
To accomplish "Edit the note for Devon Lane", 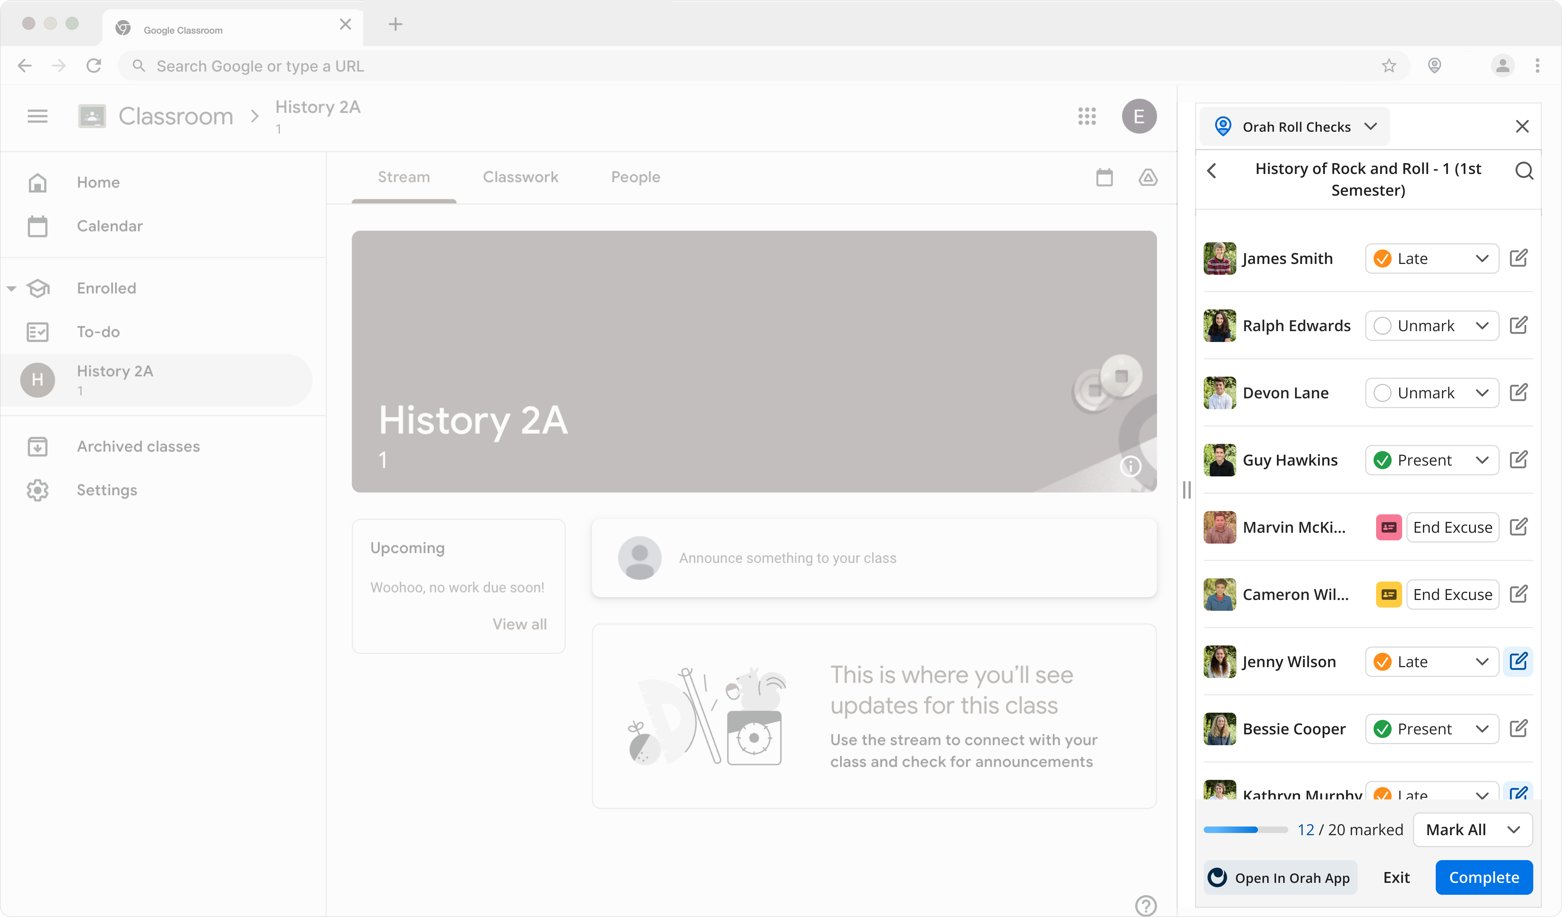I will 1518,392.
